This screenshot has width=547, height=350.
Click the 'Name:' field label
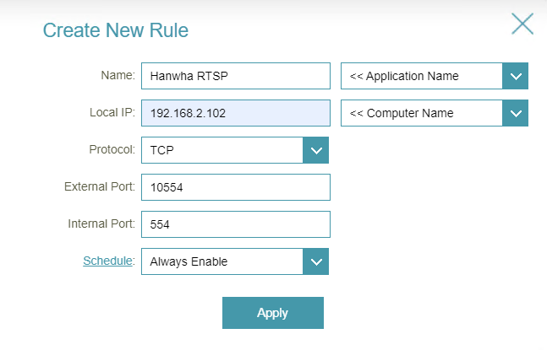(x=118, y=75)
